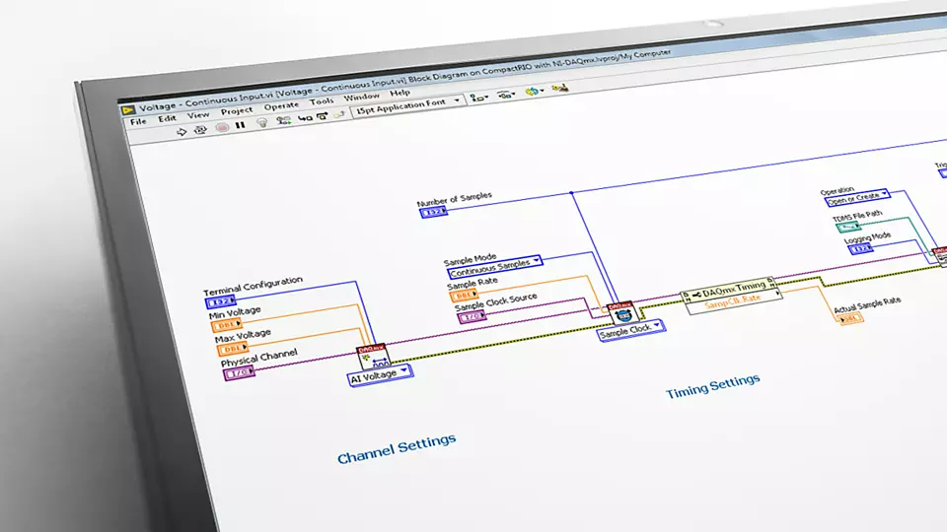Click the Physical Channel label text
The height and width of the screenshot is (532, 947).
pos(259,358)
